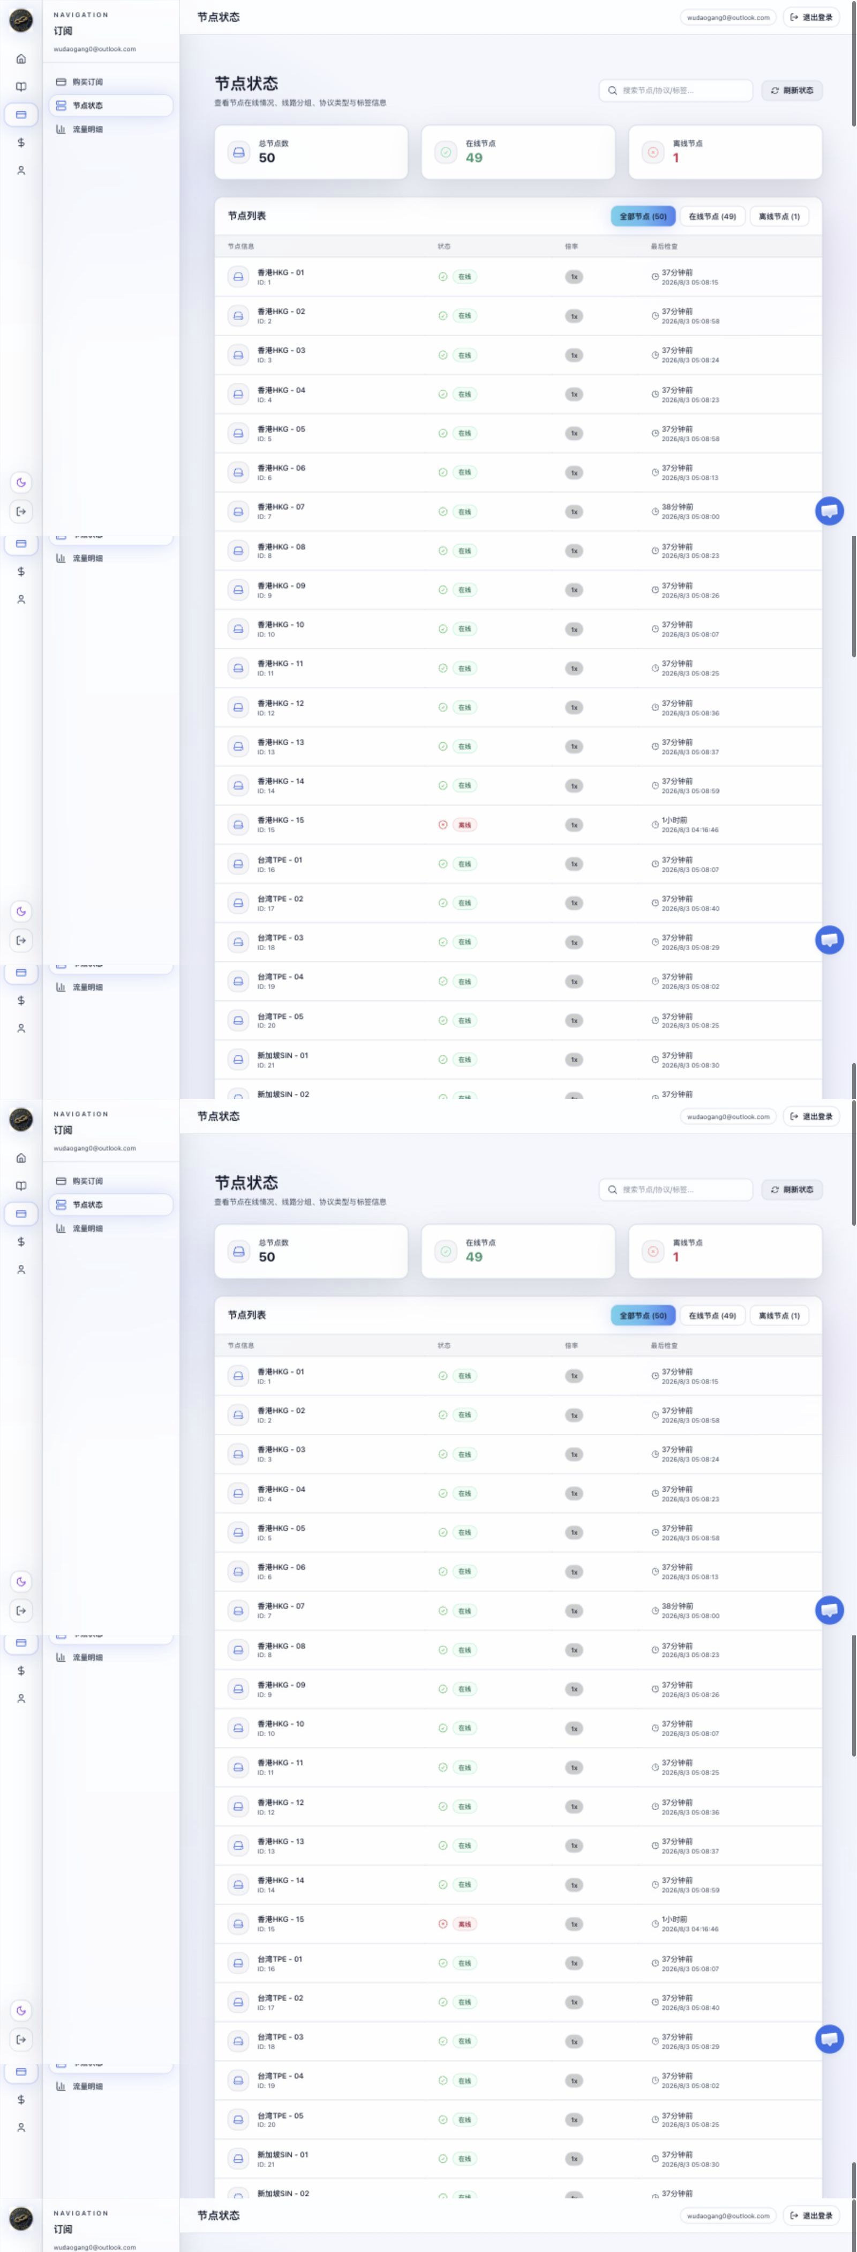Switch to 在线节点 (49) tab, lower copy
The width and height of the screenshot is (857, 2252).
click(x=712, y=1315)
